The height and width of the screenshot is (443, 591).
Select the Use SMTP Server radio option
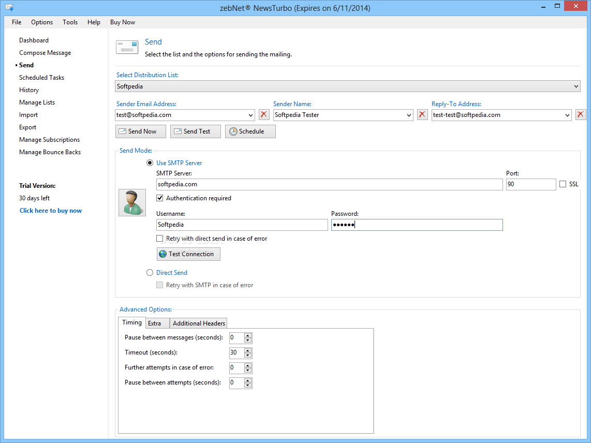click(150, 163)
